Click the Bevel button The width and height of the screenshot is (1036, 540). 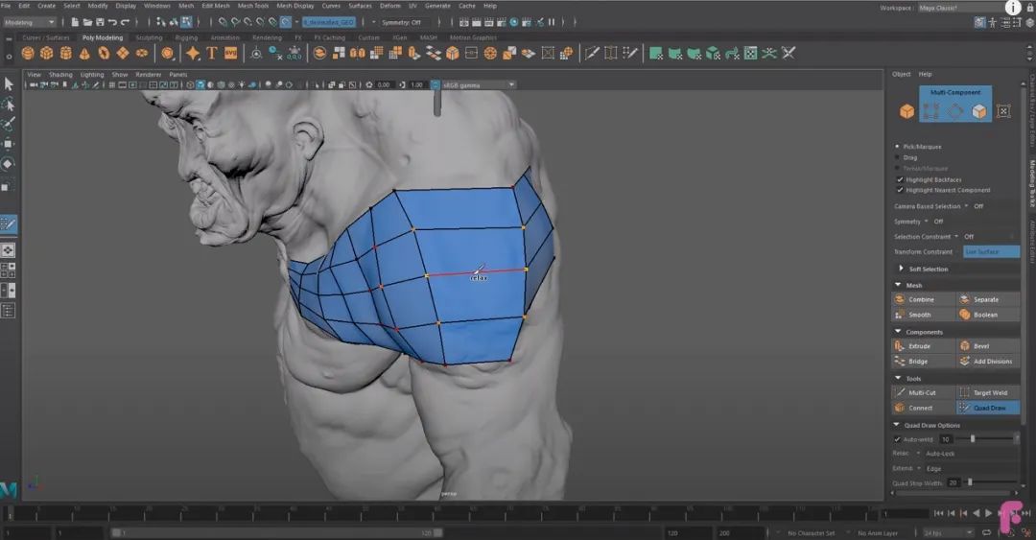click(x=988, y=345)
